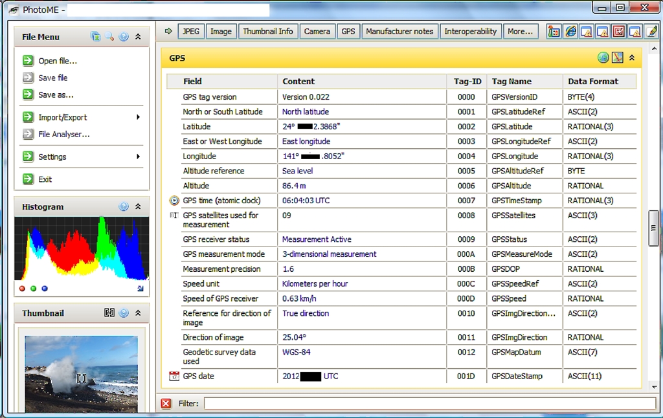Image resolution: width=663 pixels, height=418 pixels.
Task: Expand the Import/Export submenu
Action: click(138, 117)
